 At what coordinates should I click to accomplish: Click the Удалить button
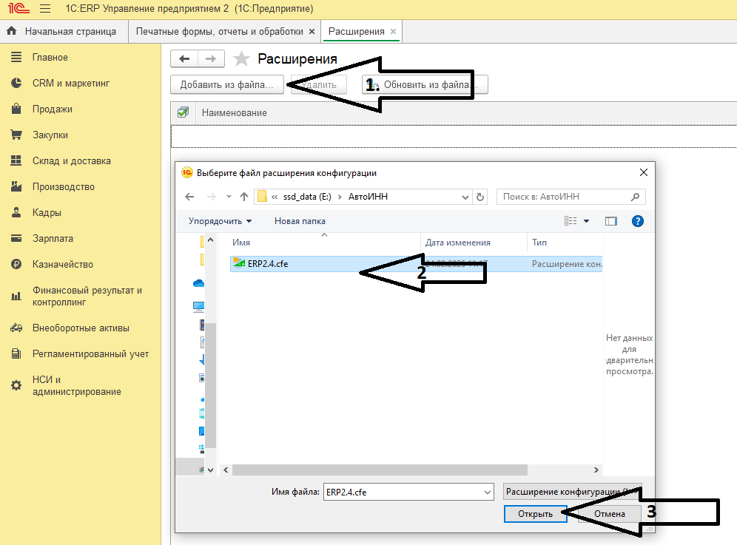319,84
